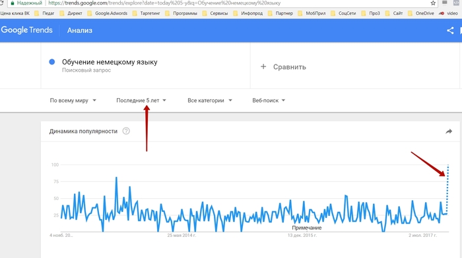Open the video bookmark

[448, 13]
